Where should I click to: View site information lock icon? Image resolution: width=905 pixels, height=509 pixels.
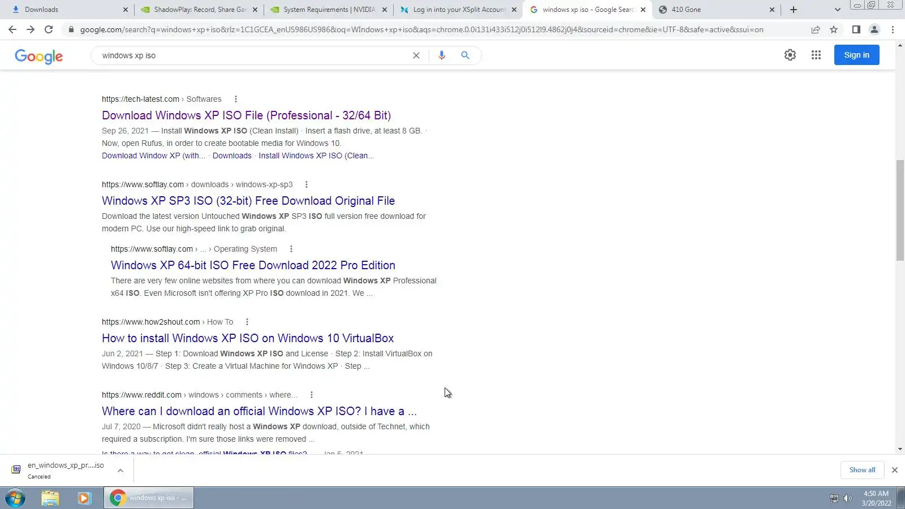tap(71, 29)
